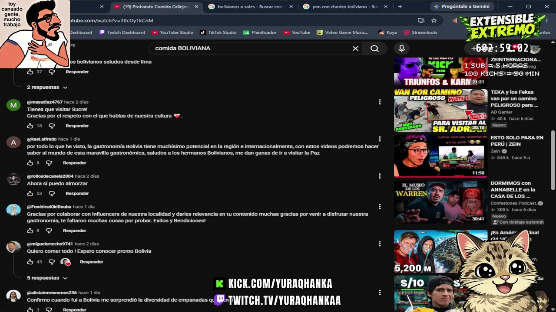Open the Planificador bookmark
This screenshot has height=312, width=556.
click(x=260, y=32)
